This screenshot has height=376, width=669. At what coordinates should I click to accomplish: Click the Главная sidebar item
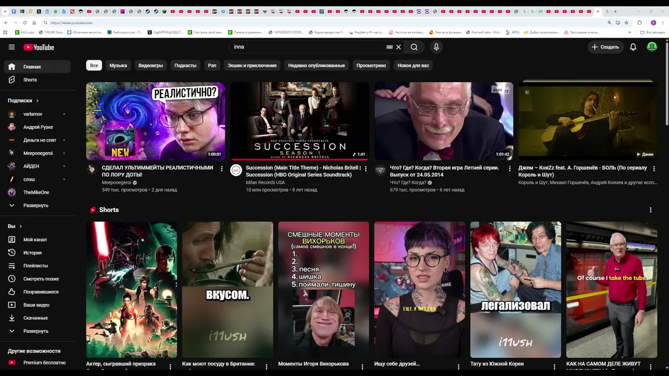pyautogui.click(x=37, y=67)
